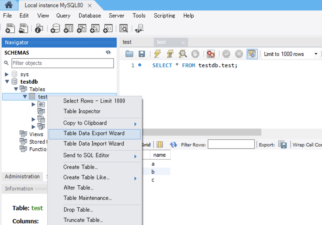Open the object inspector info icon
322x225 pixels.
point(39,28)
